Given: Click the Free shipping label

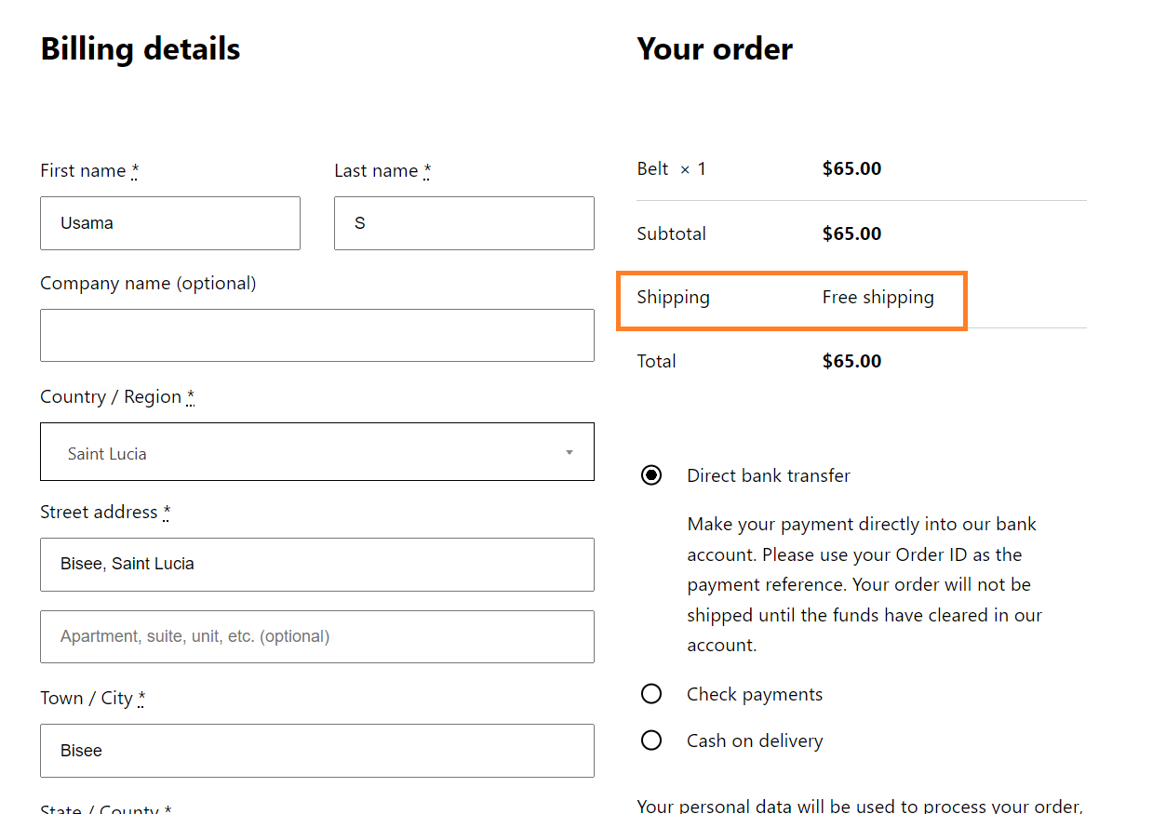Looking at the screenshot, I should click(x=878, y=298).
